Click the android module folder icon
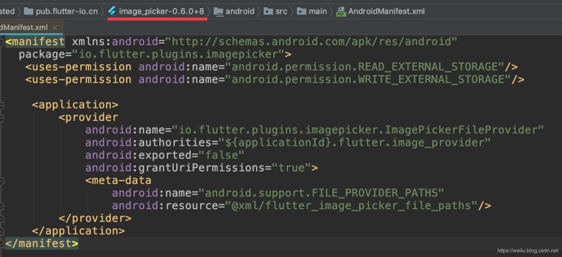562x257 pixels. click(219, 11)
